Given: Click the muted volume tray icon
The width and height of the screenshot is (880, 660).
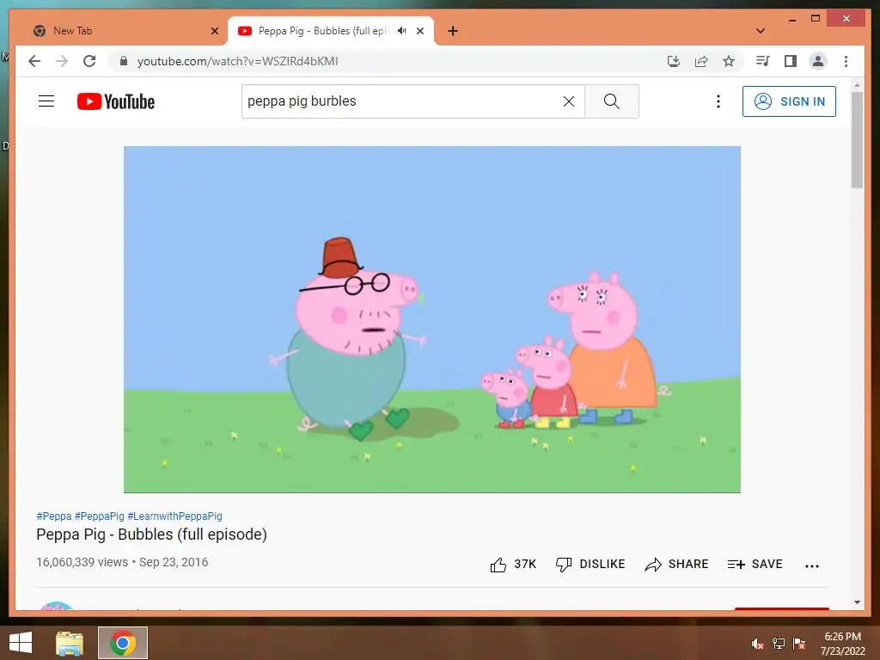Looking at the screenshot, I should 757,644.
